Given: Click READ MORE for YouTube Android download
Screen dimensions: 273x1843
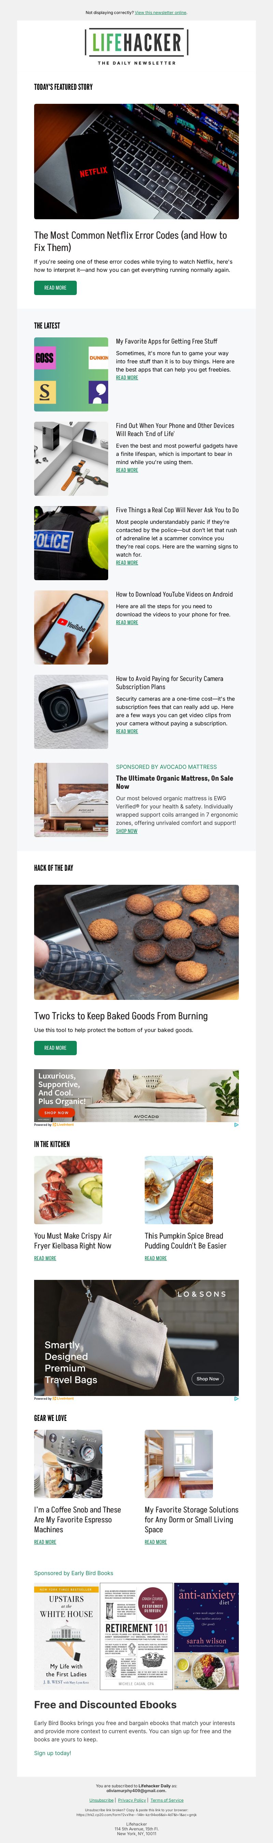Looking at the screenshot, I should click(127, 623).
